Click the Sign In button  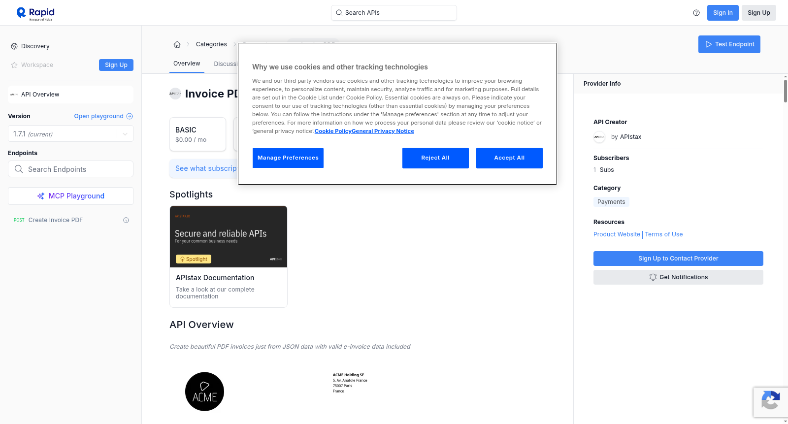tap(723, 13)
